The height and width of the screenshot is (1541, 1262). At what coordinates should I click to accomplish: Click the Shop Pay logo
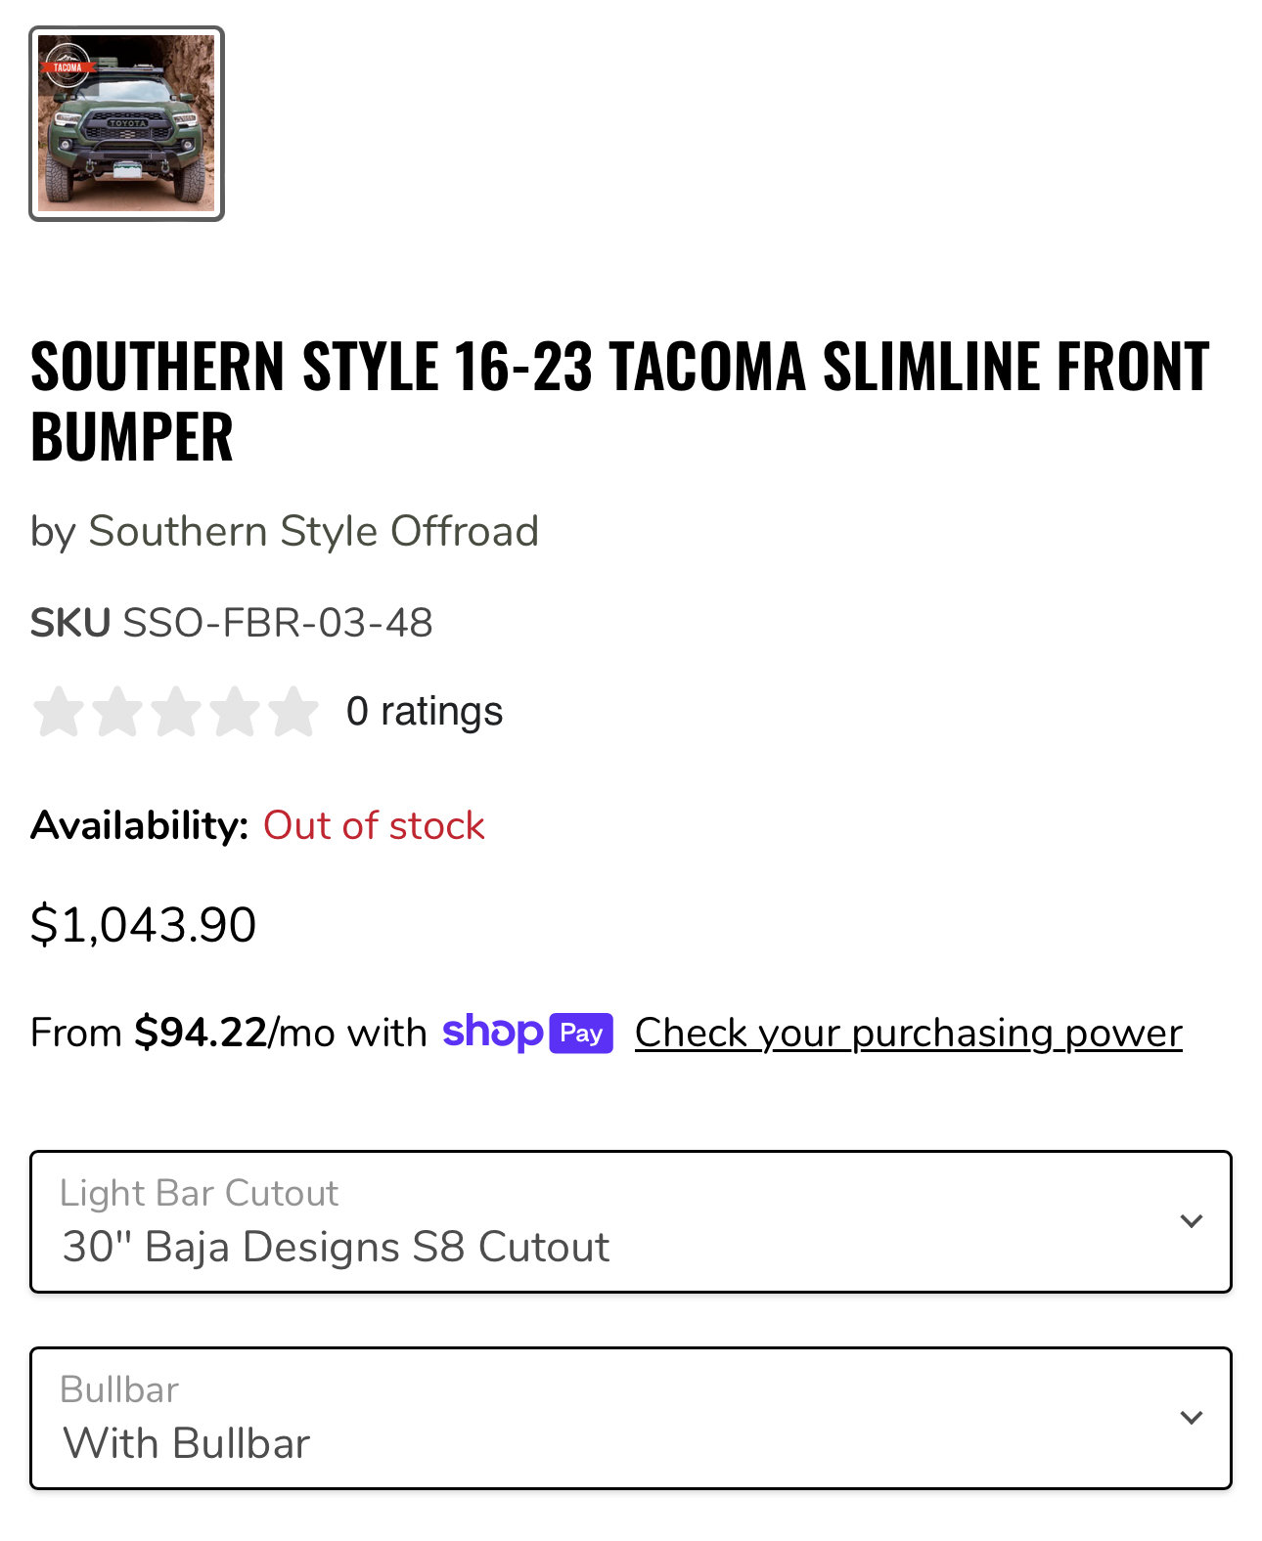coord(527,1033)
